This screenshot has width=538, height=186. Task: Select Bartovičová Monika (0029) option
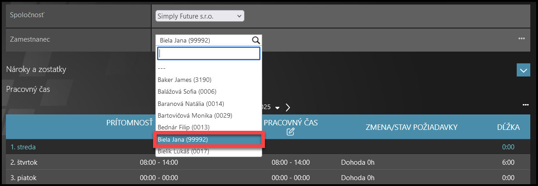click(195, 115)
